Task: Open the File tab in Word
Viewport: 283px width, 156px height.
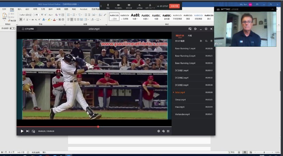Action: pos(4,9)
